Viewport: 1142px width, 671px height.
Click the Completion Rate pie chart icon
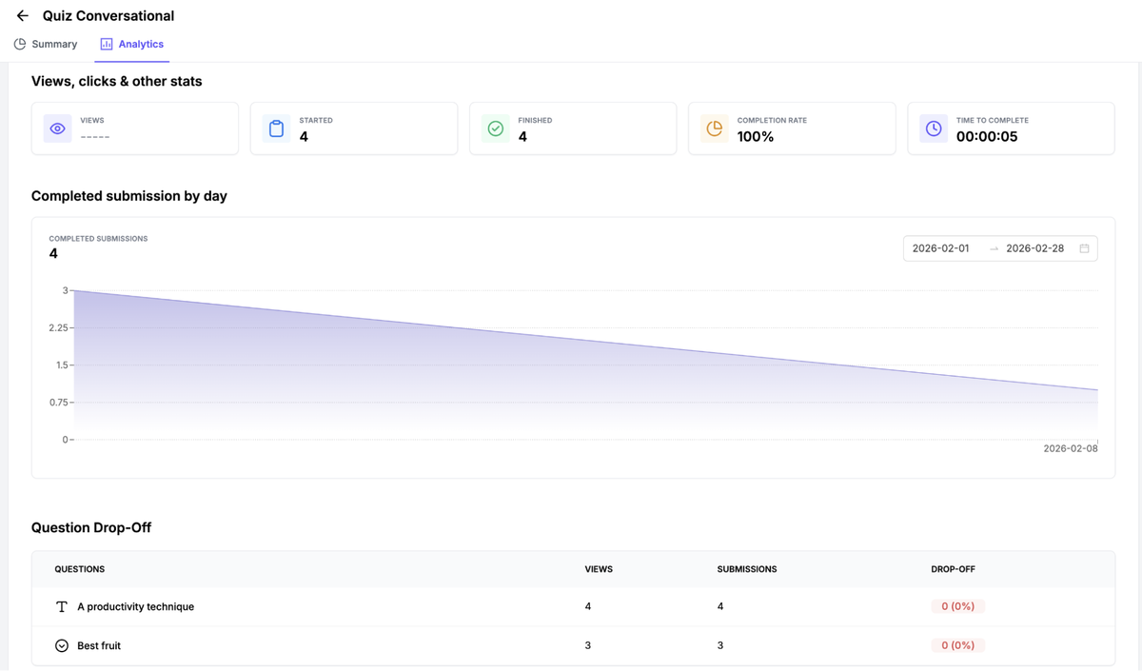[x=714, y=128]
